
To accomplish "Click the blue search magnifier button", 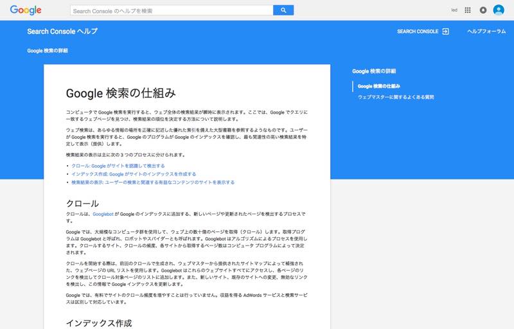I will [x=283, y=10].
